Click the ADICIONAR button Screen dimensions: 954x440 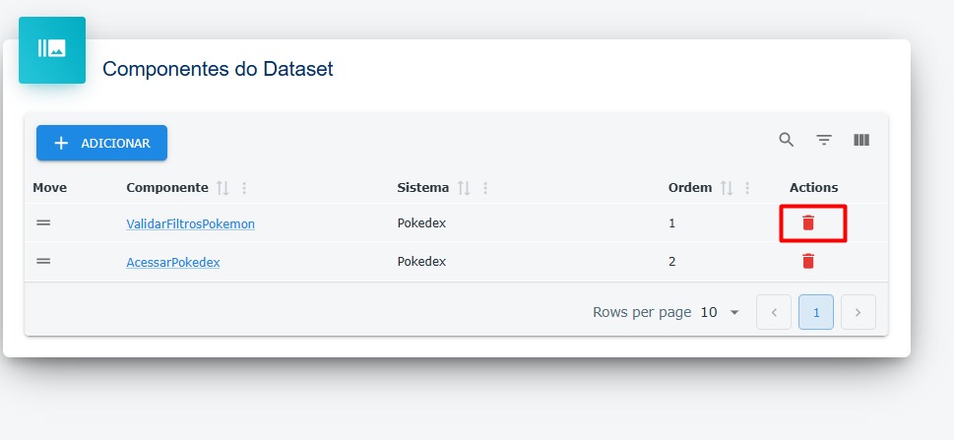101,143
